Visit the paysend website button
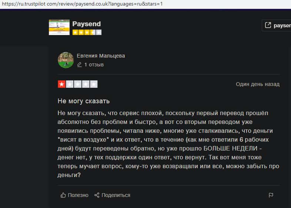The height and width of the screenshot is (208, 291). pyautogui.click(x=277, y=25)
